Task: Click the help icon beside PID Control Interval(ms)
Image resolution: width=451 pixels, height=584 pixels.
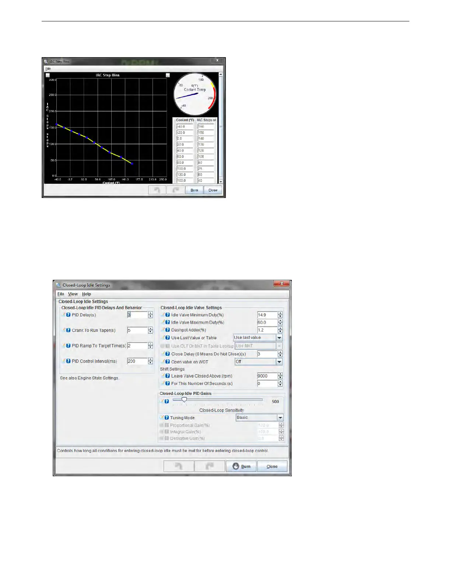Action: tap(68, 361)
